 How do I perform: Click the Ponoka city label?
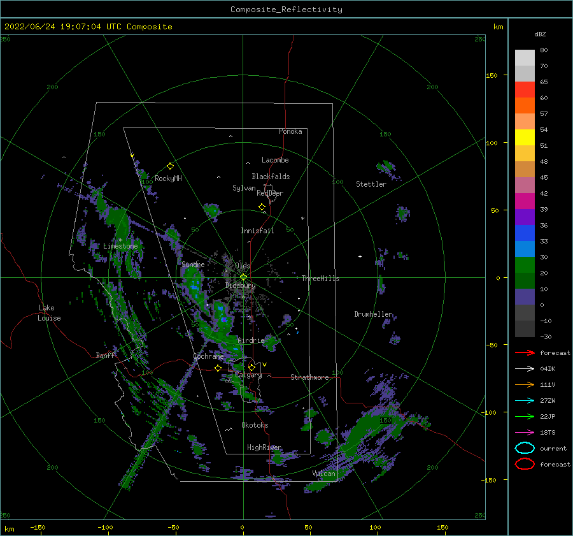290,131
